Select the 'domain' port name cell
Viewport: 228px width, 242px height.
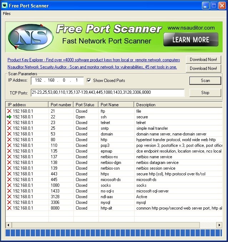tap(107, 134)
